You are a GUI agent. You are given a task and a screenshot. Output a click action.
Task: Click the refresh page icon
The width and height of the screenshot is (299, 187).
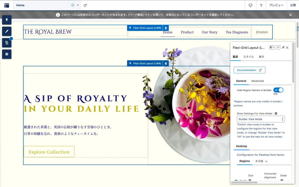tap(85, 5)
